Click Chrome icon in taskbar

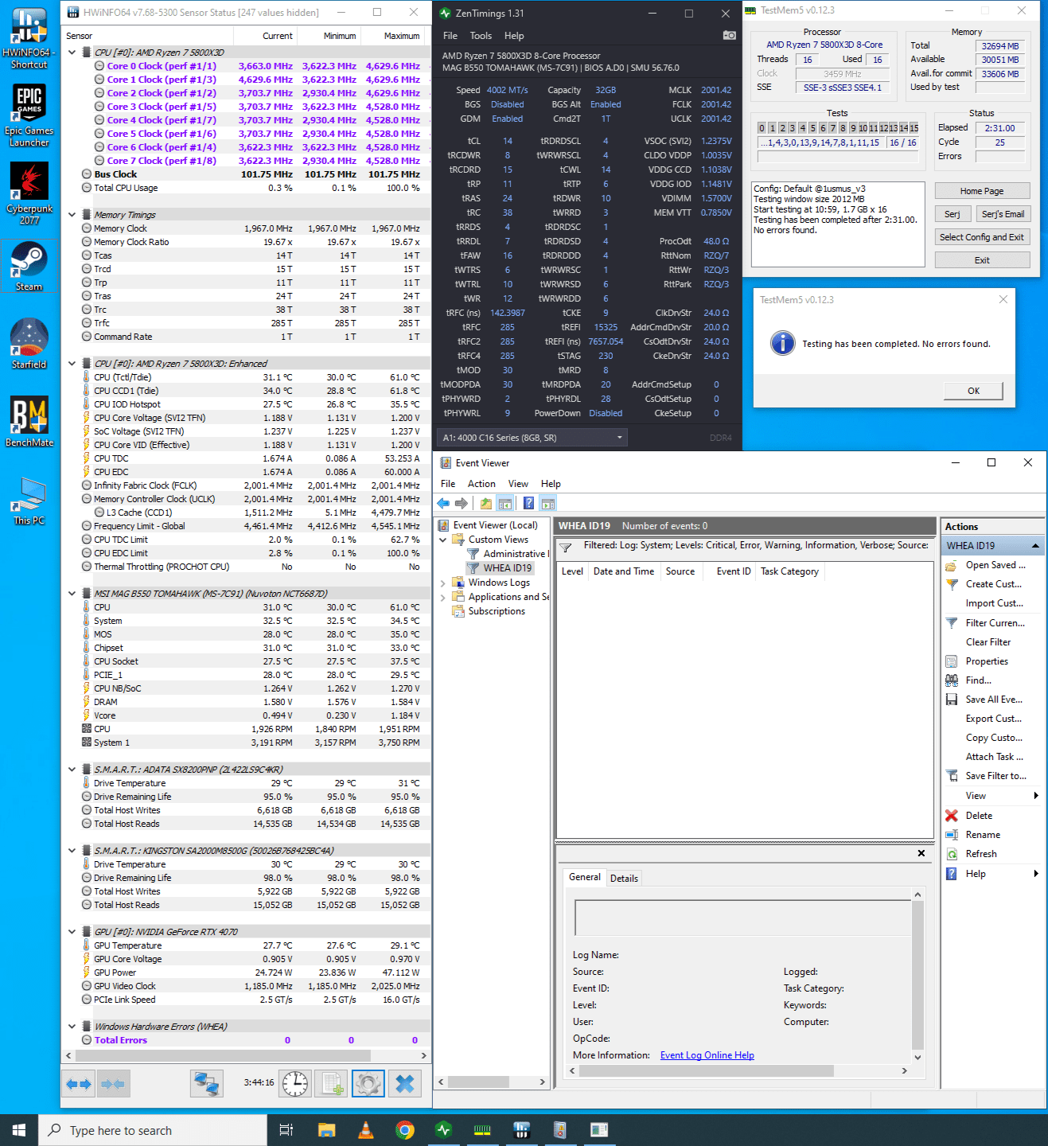tap(405, 1130)
